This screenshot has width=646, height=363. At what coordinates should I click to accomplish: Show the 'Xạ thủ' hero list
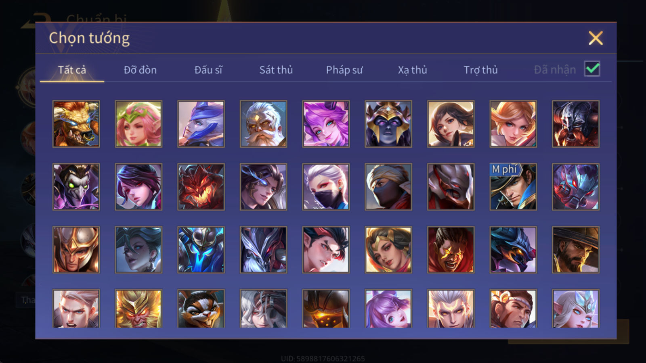pyautogui.click(x=412, y=70)
